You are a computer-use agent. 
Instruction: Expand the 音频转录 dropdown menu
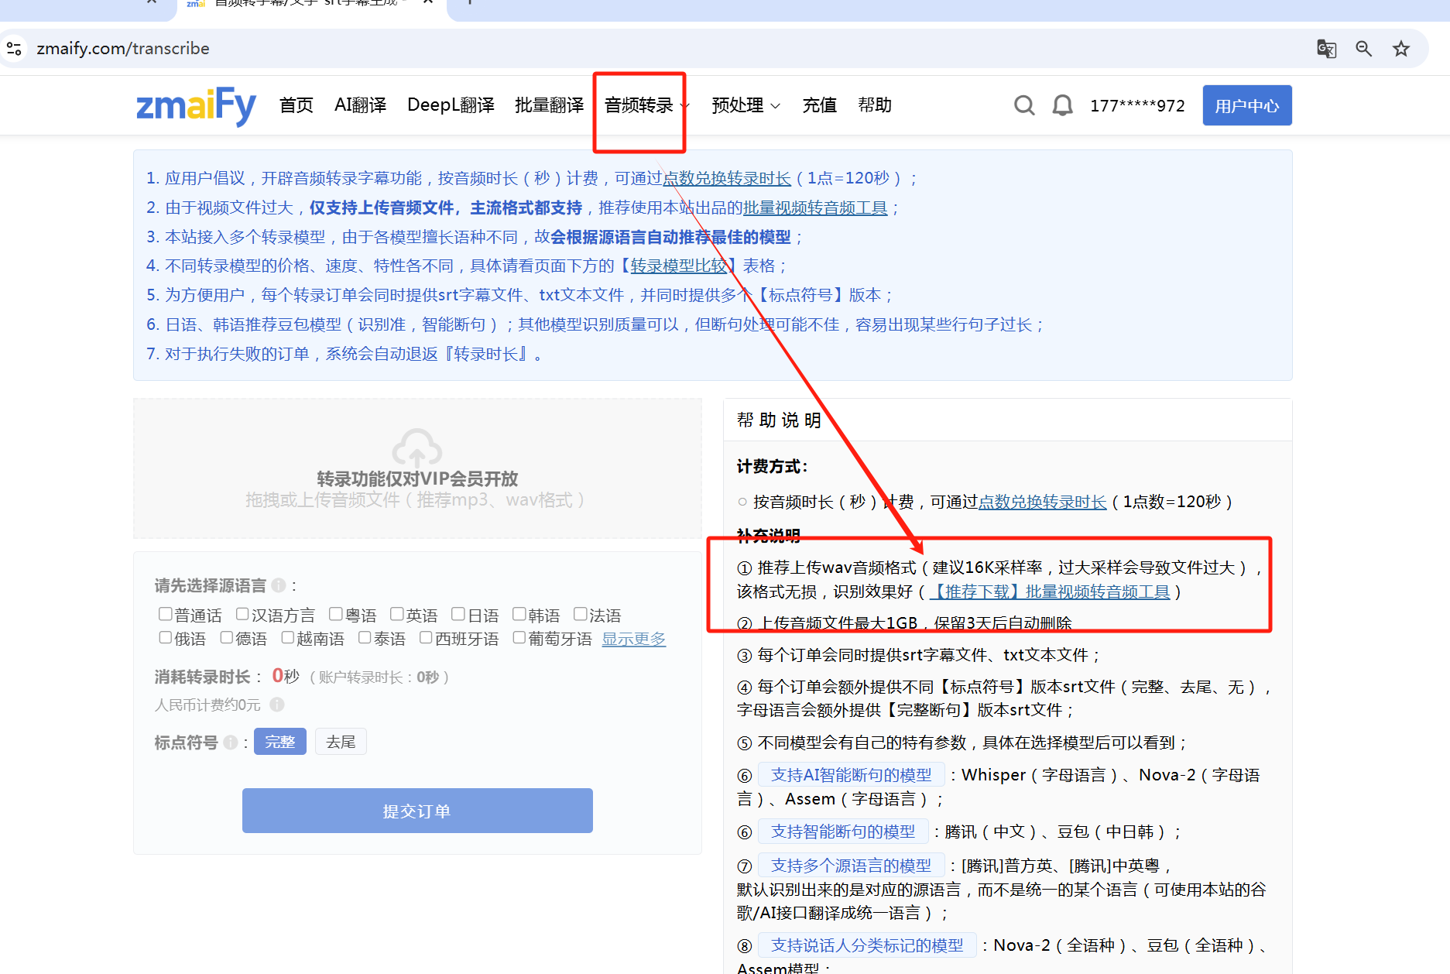646,105
